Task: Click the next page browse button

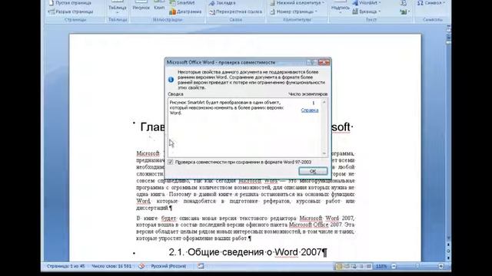Action: click(448, 258)
